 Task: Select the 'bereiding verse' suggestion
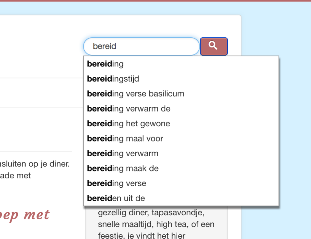[x=181, y=183]
